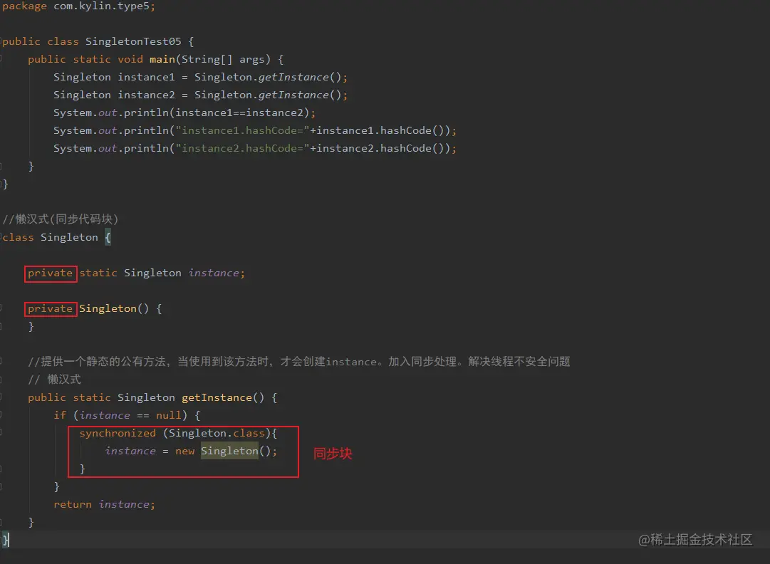
Task: Click the "+instance1.hashCode()" call
Action: pyautogui.click(x=377, y=130)
